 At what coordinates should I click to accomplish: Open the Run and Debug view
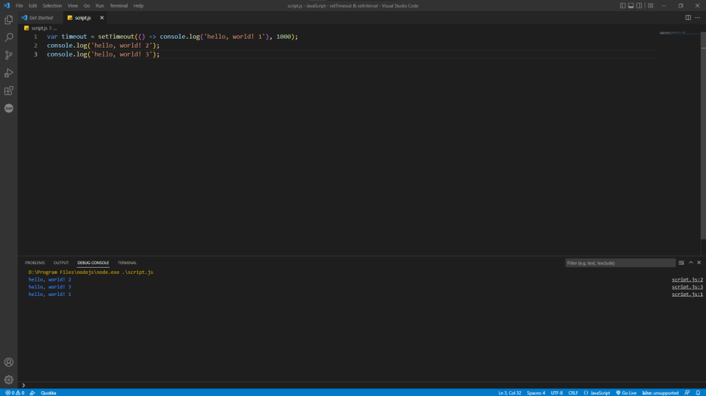pyautogui.click(x=8, y=73)
